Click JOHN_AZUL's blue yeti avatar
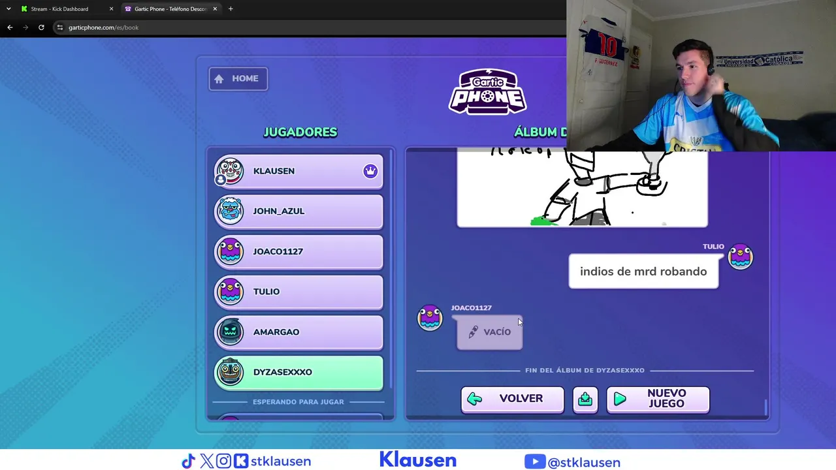The width and height of the screenshot is (836, 470). tap(229, 211)
